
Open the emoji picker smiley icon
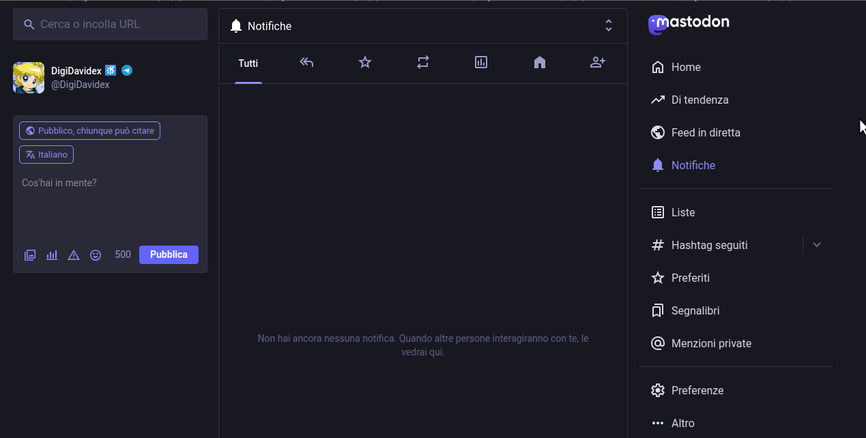click(96, 255)
